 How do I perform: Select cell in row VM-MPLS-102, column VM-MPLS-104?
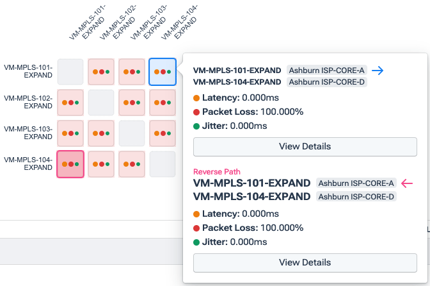pyautogui.click(x=162, y=102)
